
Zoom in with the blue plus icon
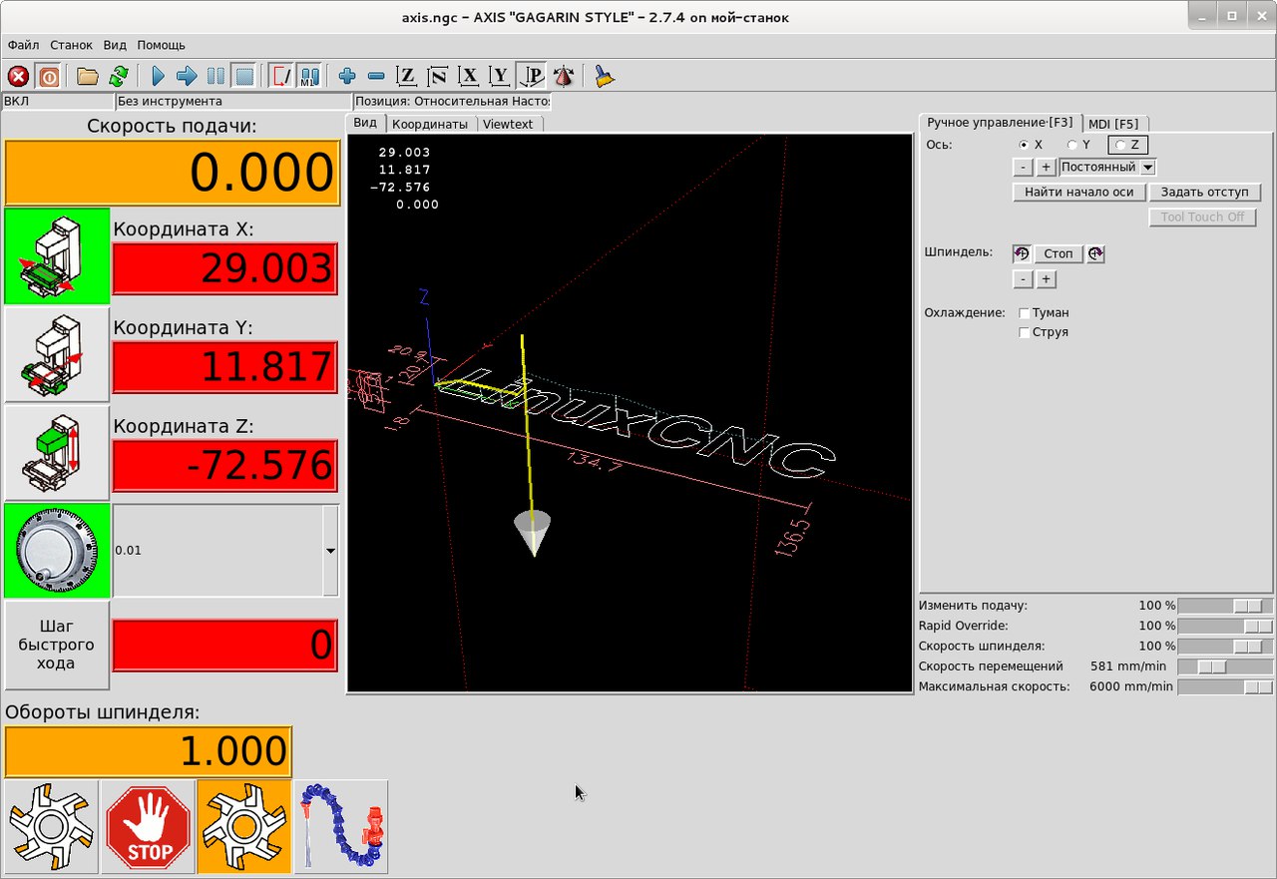347,76
